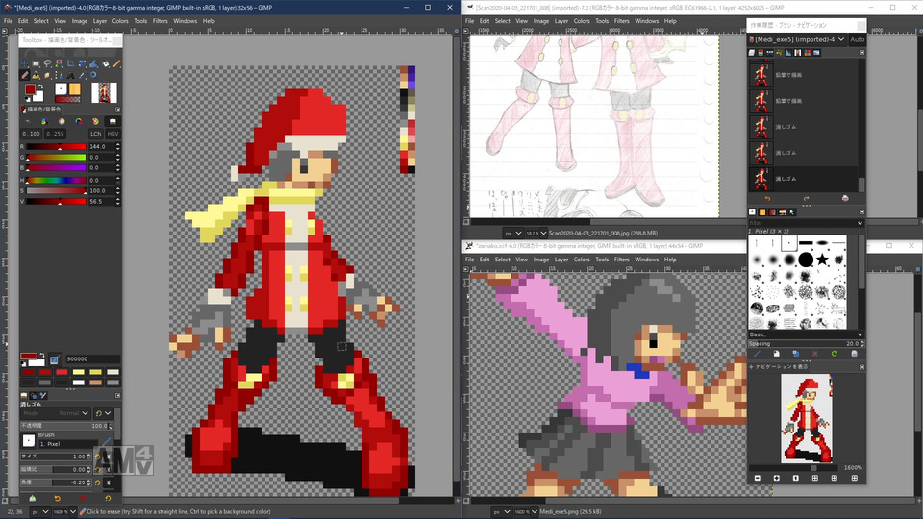Screen dimensions: 923x519
Task: Enable the 0..255 color scale range
Action: click(x=56, y=134)
